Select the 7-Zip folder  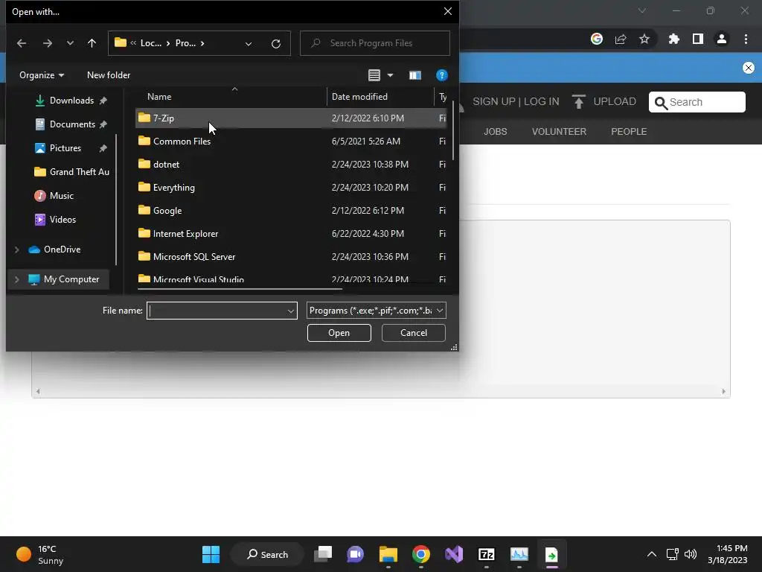(x=291, y=118)
